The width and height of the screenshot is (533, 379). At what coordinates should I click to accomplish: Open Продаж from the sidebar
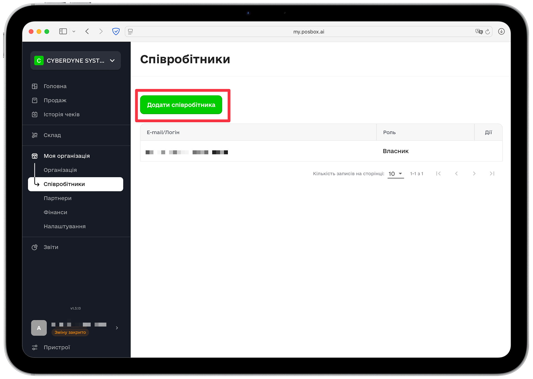(x=55, y=100)
